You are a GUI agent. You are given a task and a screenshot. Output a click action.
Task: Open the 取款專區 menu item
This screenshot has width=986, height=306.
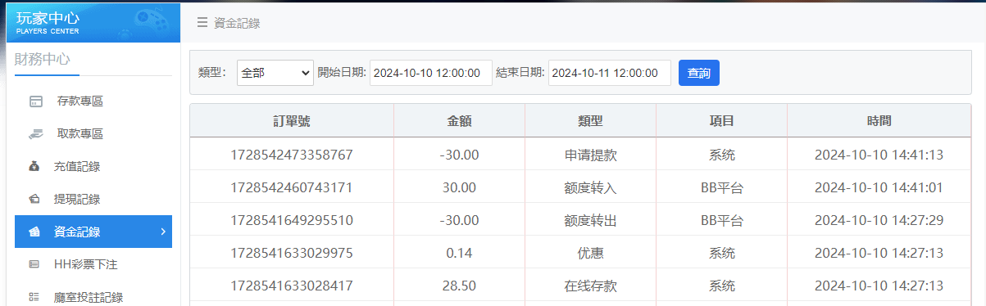(x=93, y=134)
